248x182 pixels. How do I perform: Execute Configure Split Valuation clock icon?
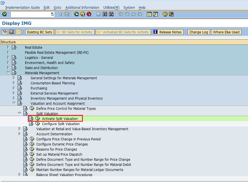pyautogui.click(x=38, y=124)
